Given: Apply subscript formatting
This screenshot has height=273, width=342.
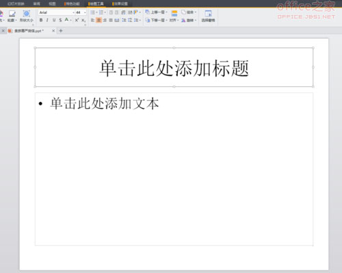Looking at the screenshot, I should coord(83,20).
